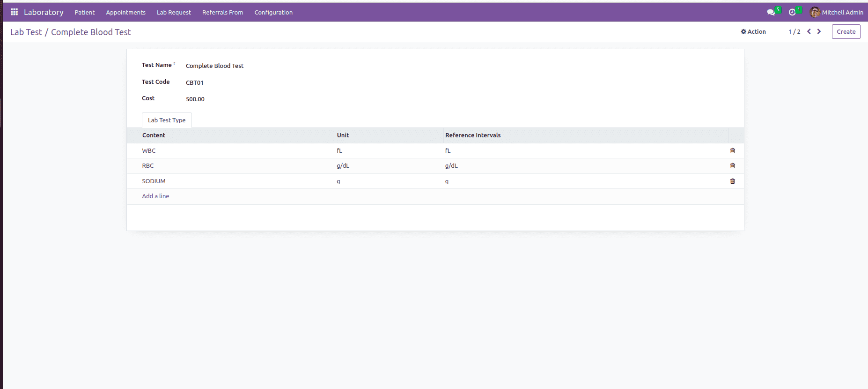Select the Lab Test Type tab
The width and height of the screenshot is (868, 389).
coord(167,120)
